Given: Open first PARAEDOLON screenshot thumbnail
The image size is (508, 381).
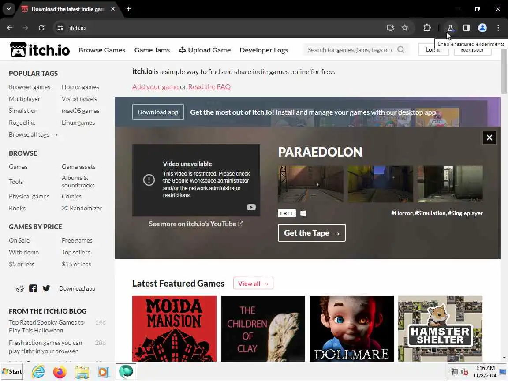Looking at the screenshot, I should 310,184.
